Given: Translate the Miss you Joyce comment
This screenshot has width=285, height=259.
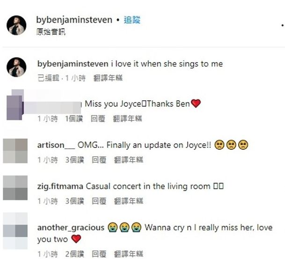Looking at the screenshot, I should click(x=127, y=119).
